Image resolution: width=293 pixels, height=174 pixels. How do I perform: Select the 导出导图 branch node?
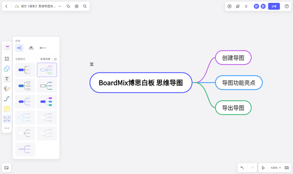[x=233, y=108]
